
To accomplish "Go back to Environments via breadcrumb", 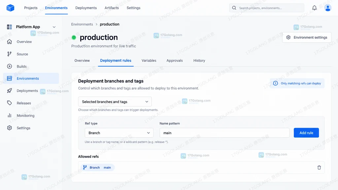I will tap(82, 24).
